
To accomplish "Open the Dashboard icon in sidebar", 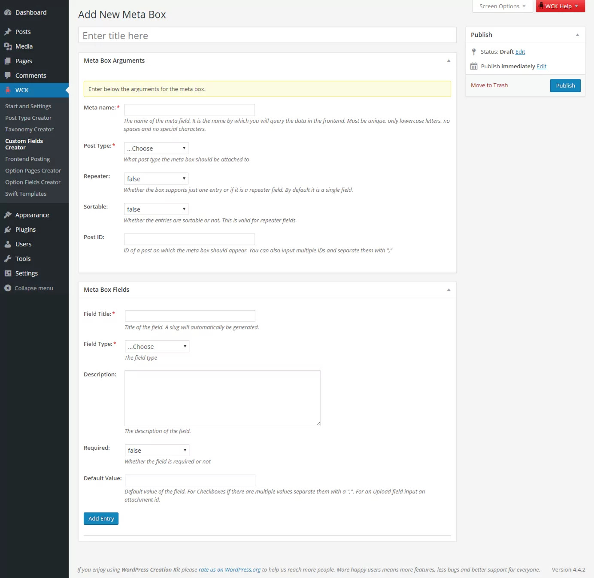I will click(x=8, y=12).
